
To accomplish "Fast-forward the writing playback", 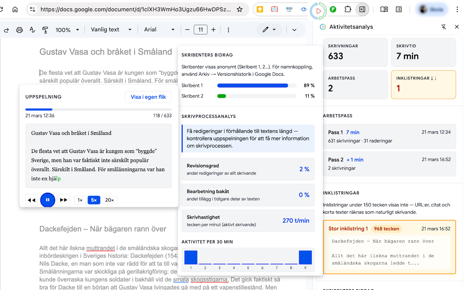I will coord(64,200).
